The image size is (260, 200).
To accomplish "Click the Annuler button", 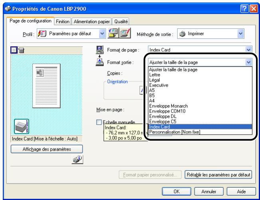I will pos(209,192).
